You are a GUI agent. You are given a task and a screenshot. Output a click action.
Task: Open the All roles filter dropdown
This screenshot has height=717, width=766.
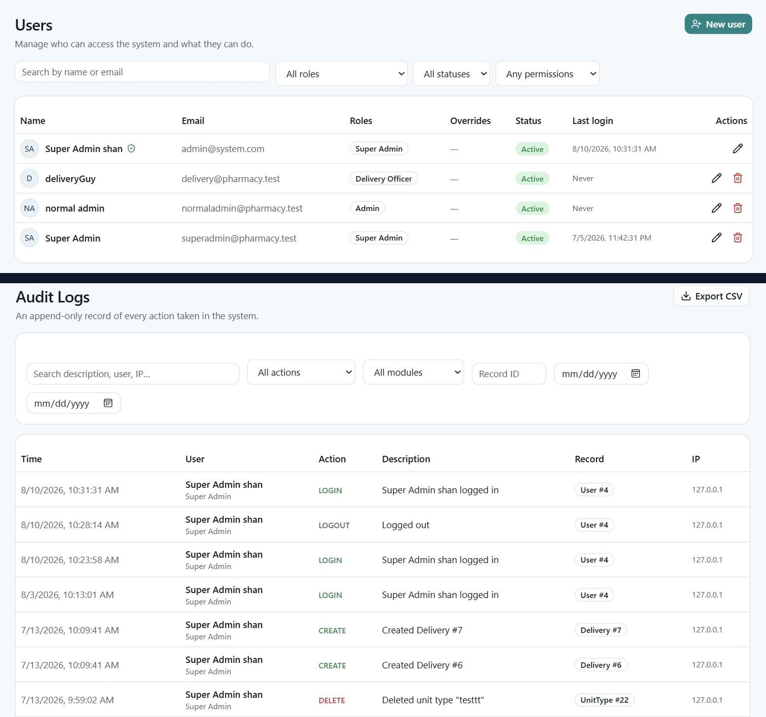pos(341,73)
